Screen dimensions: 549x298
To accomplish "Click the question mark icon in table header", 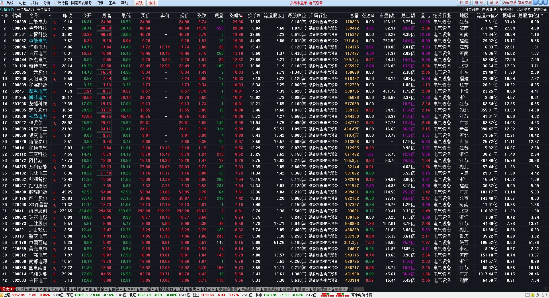I will (542, 15).
